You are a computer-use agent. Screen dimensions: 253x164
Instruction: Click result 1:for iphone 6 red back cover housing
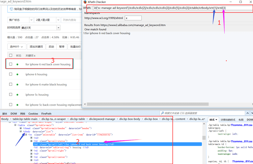(107, 33)
